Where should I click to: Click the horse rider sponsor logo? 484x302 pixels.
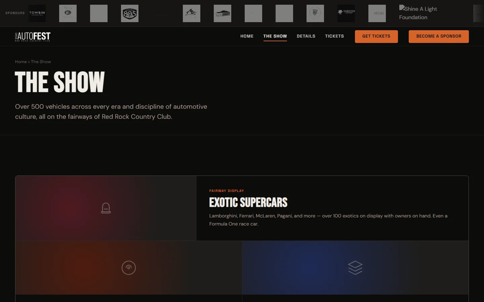(x=192, y=13)
